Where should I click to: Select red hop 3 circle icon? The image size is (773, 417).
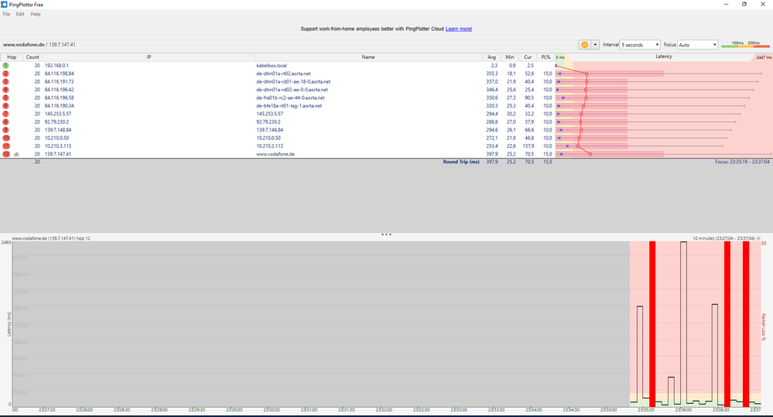[x=6, y=82]
